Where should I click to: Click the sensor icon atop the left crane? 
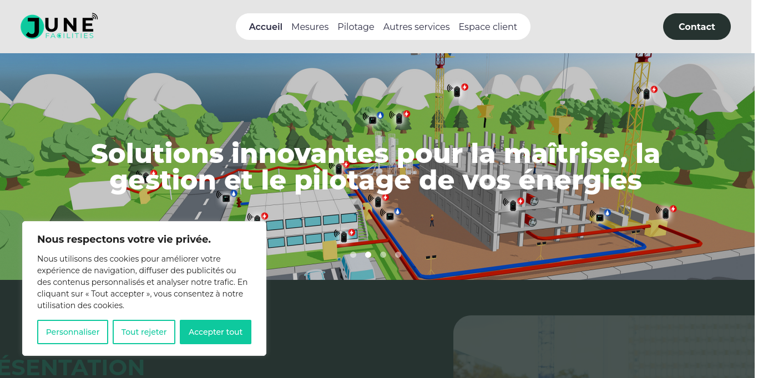tap(458, 90)
